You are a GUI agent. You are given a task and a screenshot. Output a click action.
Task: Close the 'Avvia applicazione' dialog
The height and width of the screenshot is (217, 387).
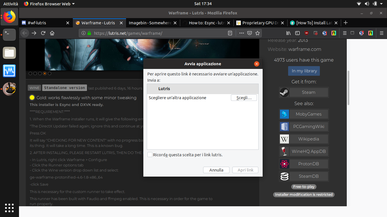click(x=257, y=64)
